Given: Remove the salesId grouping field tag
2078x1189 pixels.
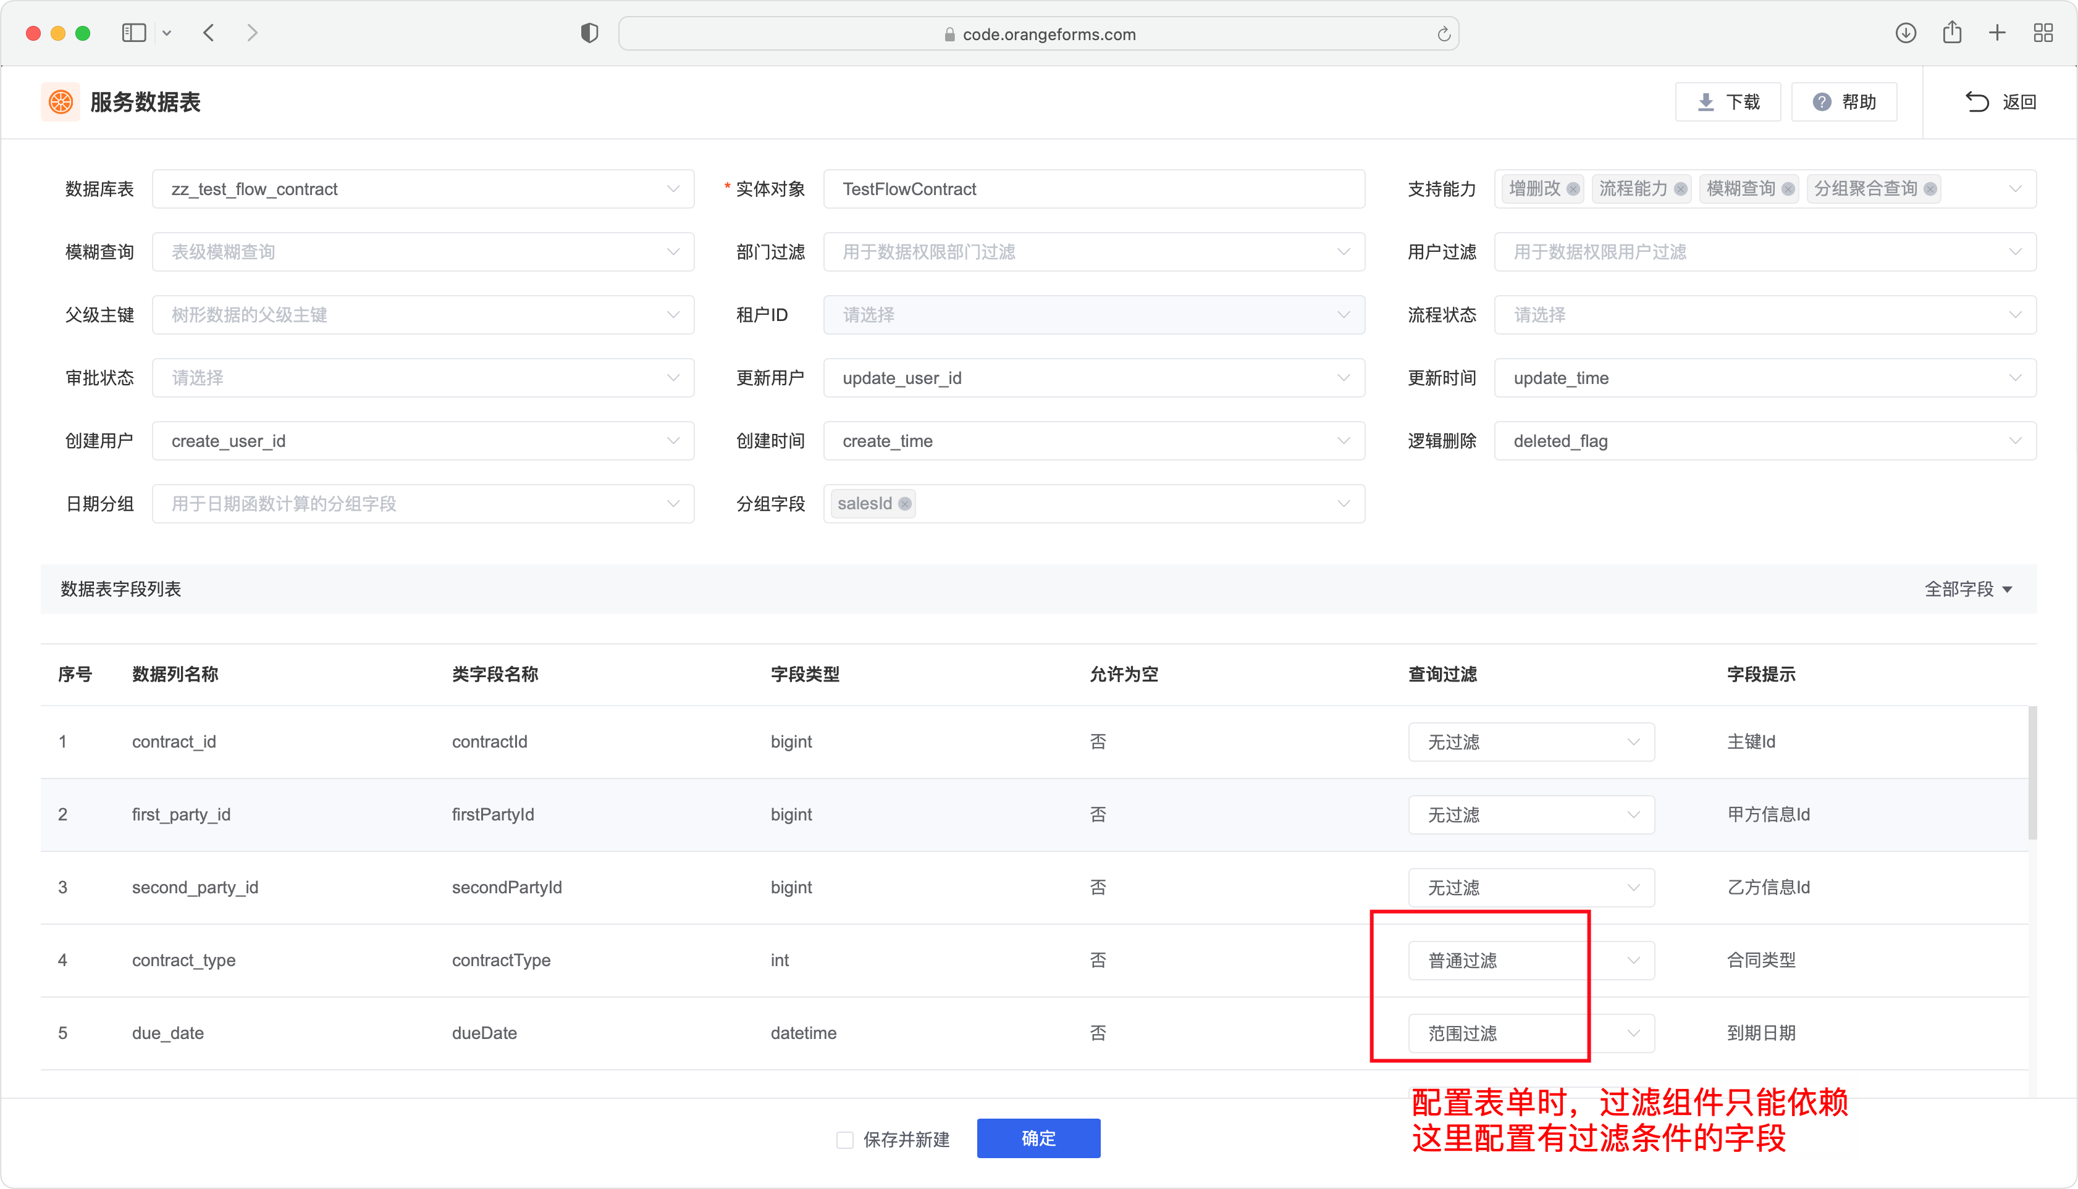Looking at the screenshot, I should coord(904,504).
